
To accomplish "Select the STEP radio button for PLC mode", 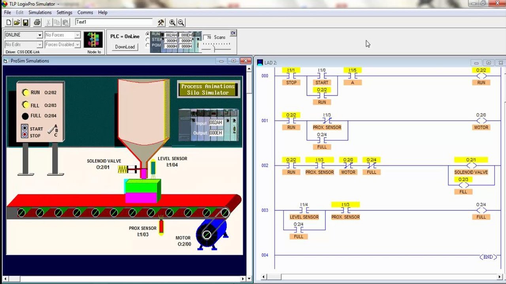I will [x=148, y=40].
